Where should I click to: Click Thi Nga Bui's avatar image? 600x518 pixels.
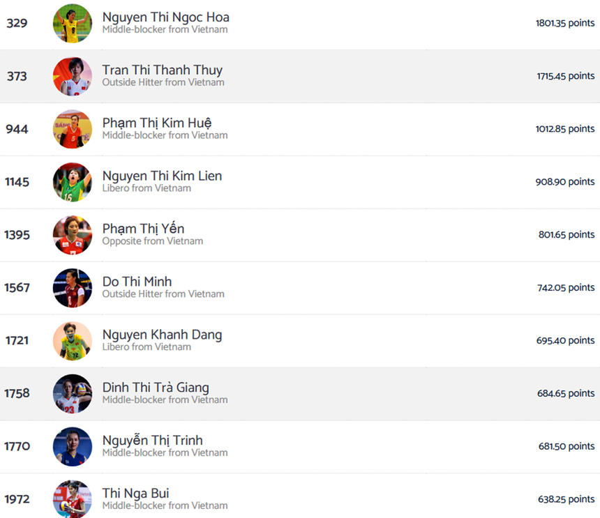pyautogui.click(x=73, y=498)
